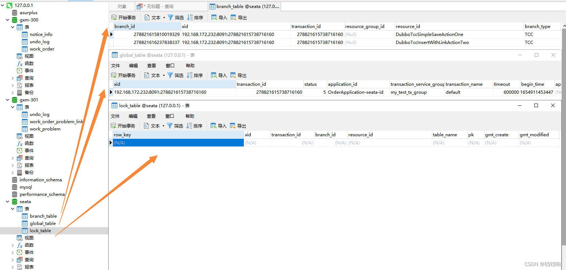
Task: Open the 文本 dropdown in branch_table toolbar
Action: point(155,17)
